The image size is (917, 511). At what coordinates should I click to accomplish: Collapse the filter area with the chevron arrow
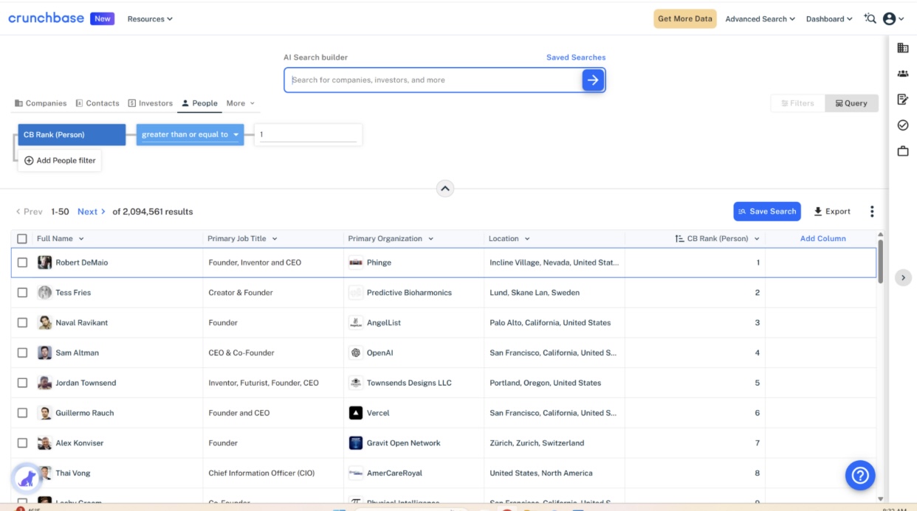tap(444, 189)
